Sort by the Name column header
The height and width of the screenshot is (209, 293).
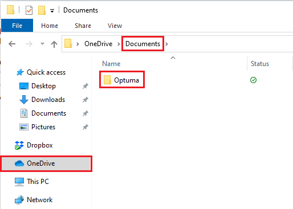(111, 64)
